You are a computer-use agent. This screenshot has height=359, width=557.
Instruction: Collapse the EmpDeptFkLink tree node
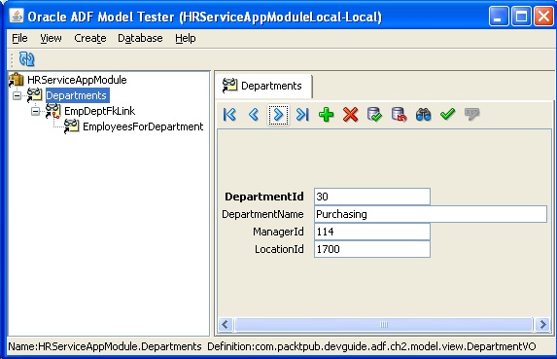[x=35, y=111]
